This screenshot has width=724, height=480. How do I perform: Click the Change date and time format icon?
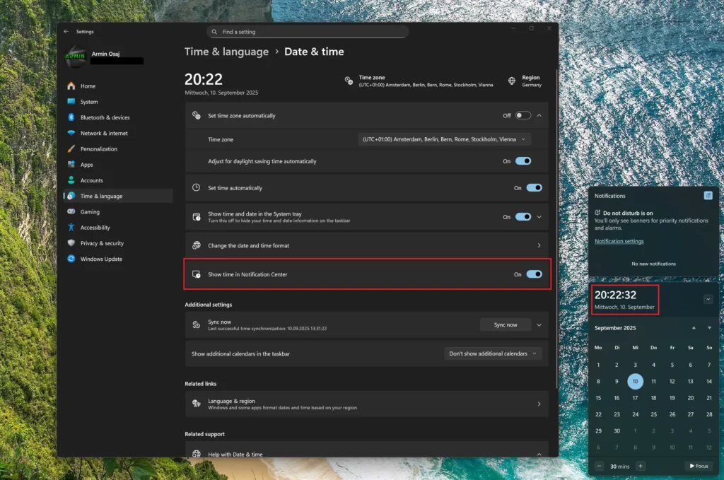pos(197,245)
